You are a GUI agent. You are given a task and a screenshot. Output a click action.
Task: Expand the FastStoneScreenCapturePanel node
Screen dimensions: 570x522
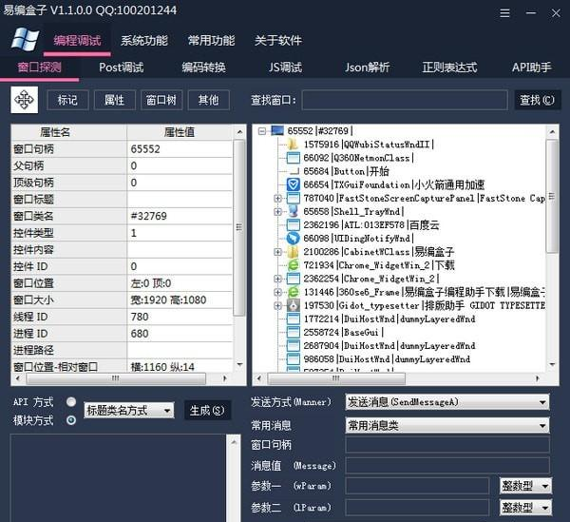pos(277,199)
